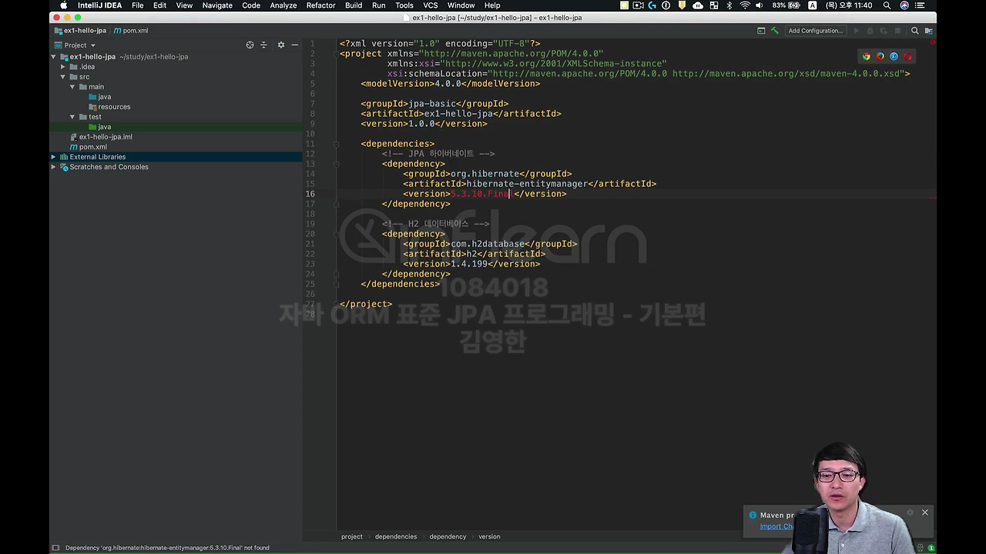Open Siri from the macOS menu bar
The width and height of the screenshot is (986, 554).
pyautogui.click(x=904, y=5)
